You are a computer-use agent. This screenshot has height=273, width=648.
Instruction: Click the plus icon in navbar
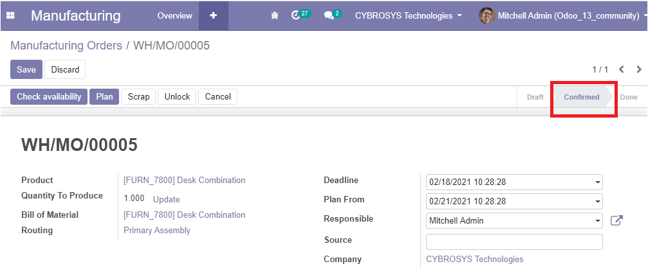click(213, 15)
